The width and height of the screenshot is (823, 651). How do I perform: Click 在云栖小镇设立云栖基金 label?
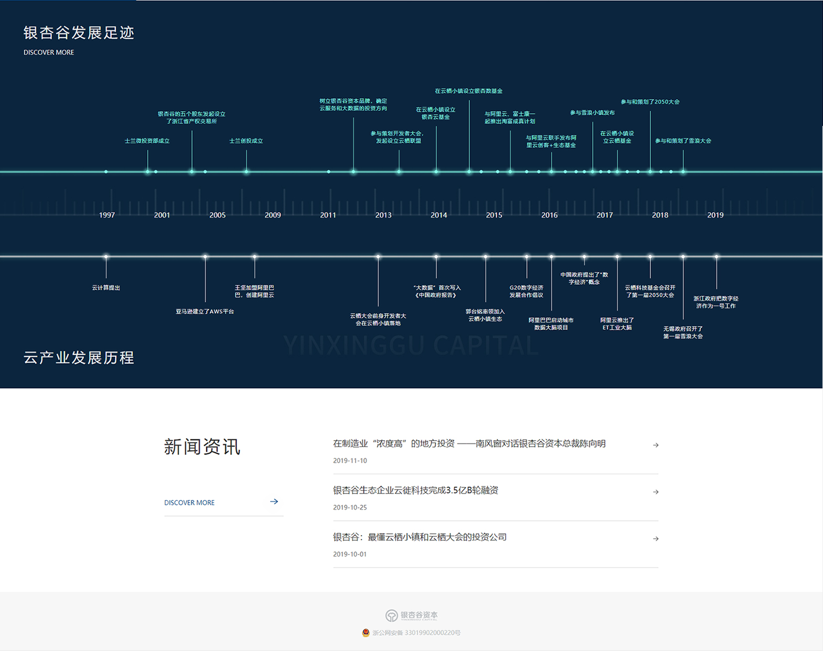tap(617, 137)
